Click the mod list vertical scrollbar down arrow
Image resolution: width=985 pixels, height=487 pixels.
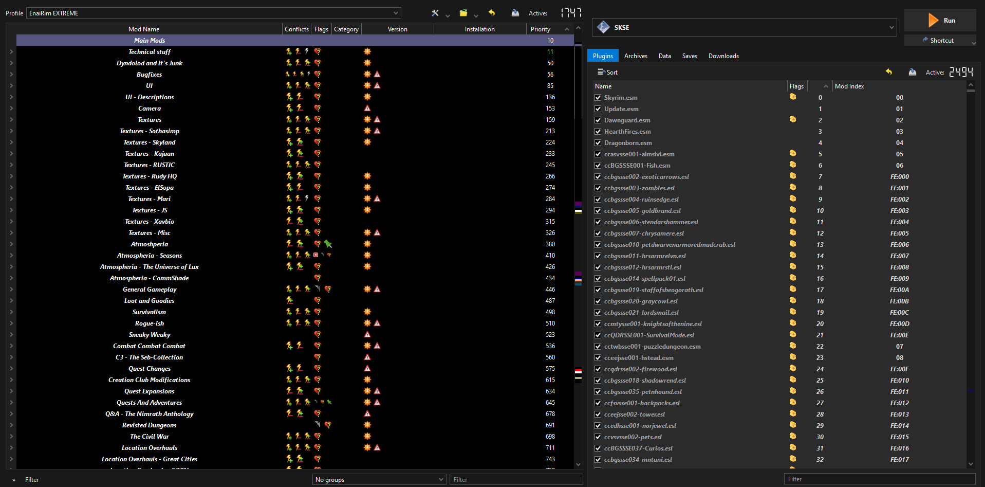coord(579,464)
